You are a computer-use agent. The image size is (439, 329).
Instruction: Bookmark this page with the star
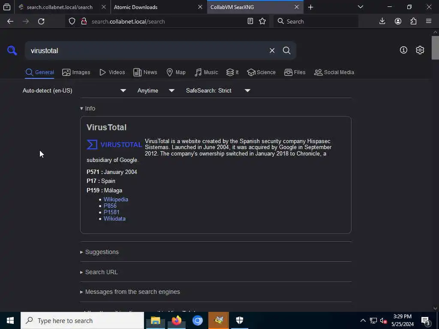(x=262, y=21)
